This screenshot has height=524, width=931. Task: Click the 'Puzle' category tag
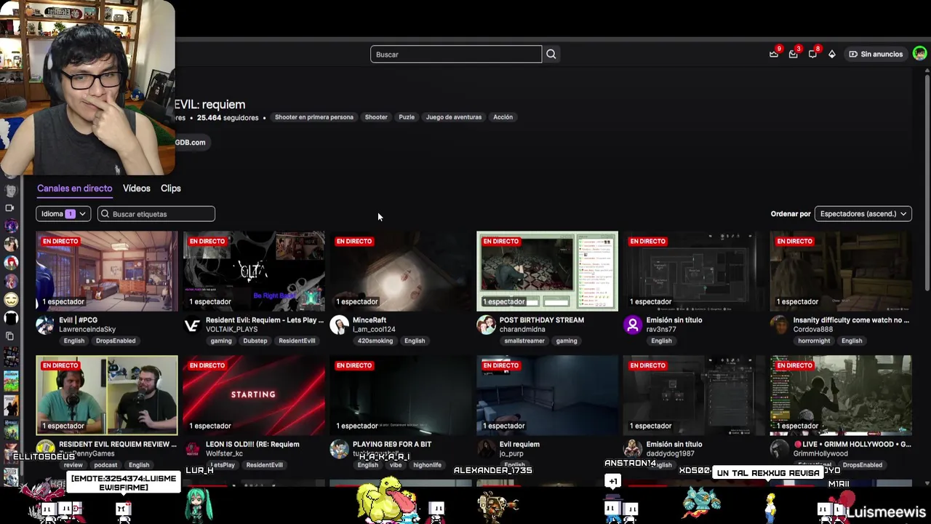pyautogui.click(x=407, y=117)
